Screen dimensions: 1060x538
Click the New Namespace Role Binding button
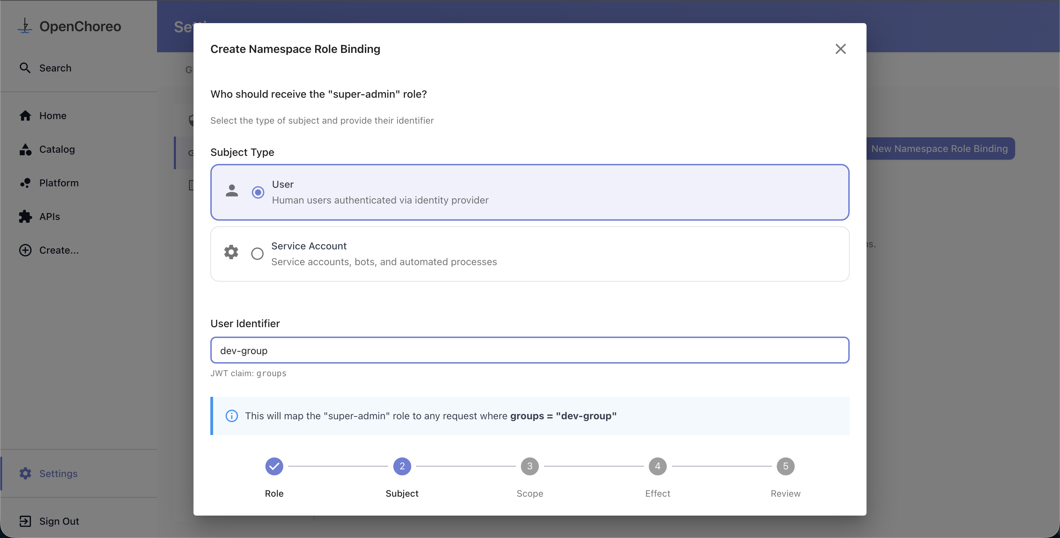[x=939, y=149]
